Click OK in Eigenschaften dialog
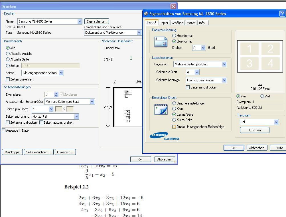This screenshot has width=286, height=217. pos(234,148)
